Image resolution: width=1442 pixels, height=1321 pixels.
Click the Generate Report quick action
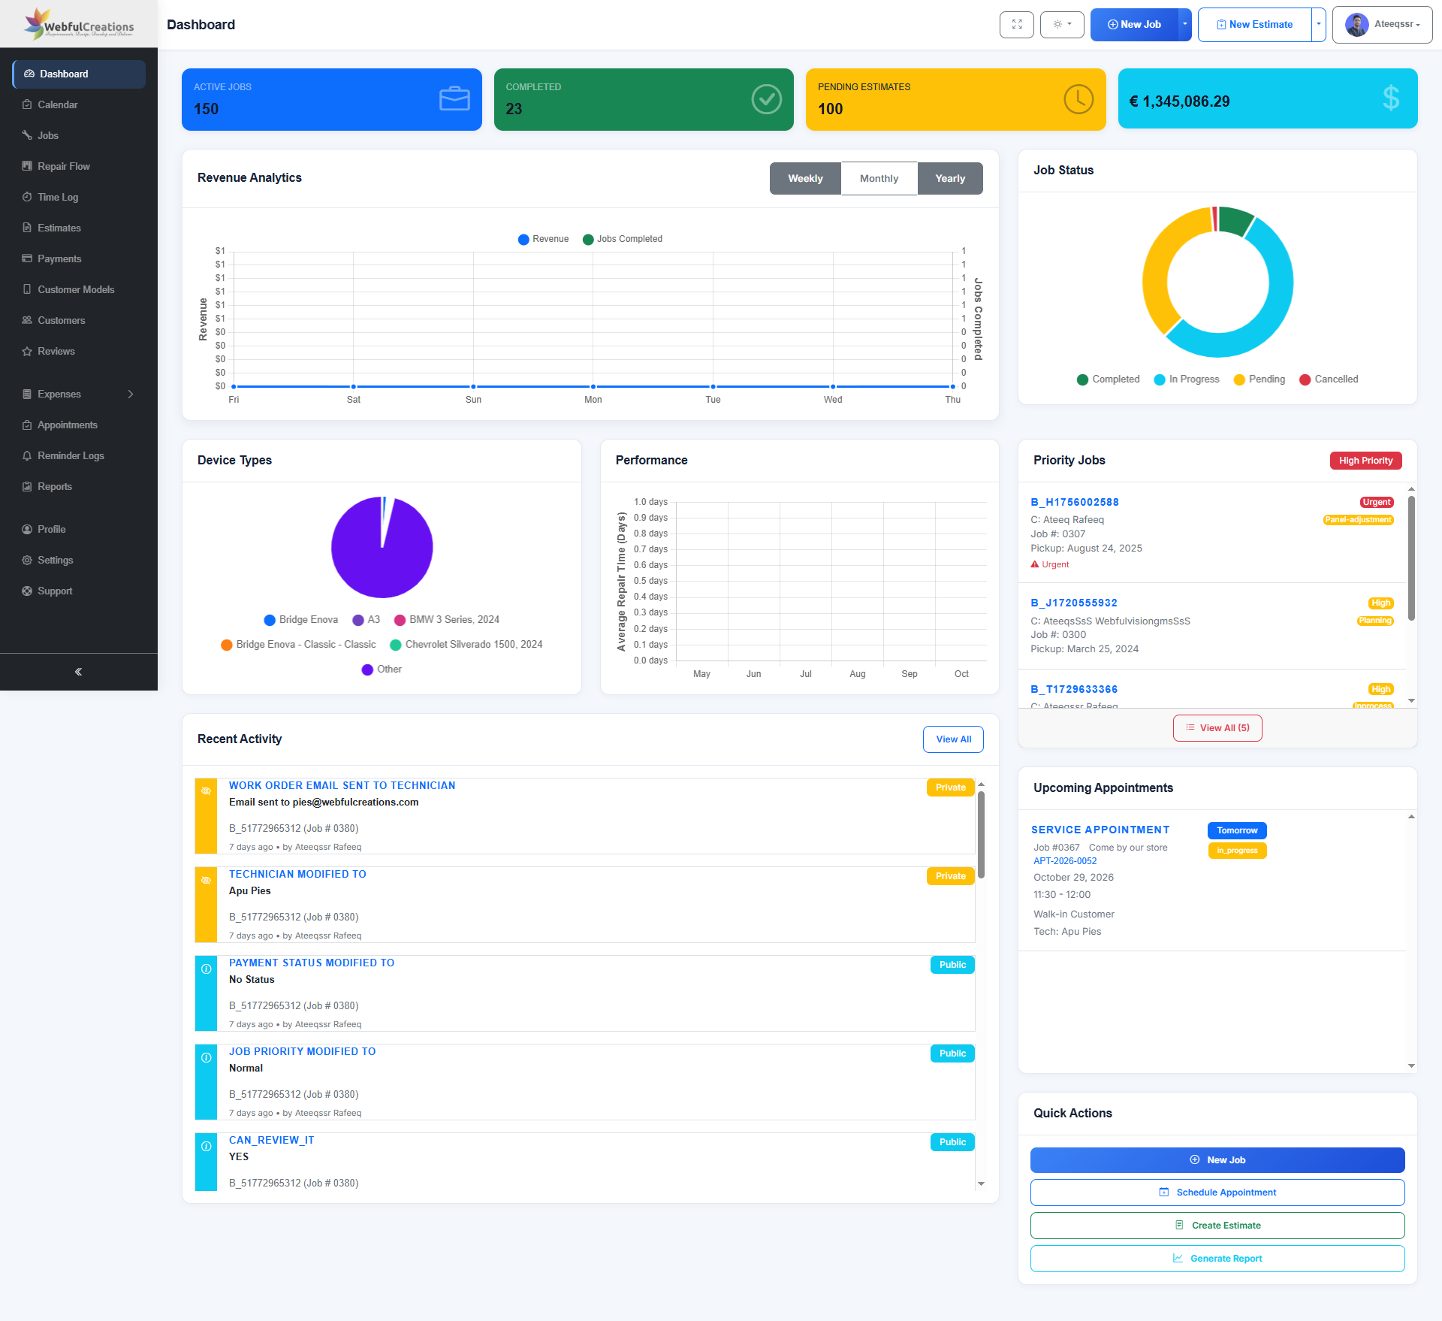tap(1217, 1259)
